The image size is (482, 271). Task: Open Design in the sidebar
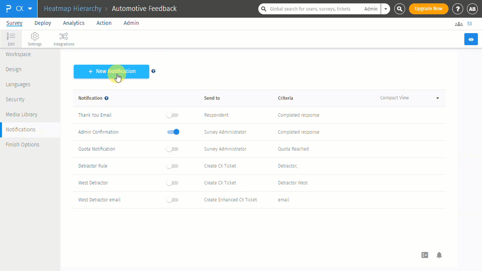point(14,69)
